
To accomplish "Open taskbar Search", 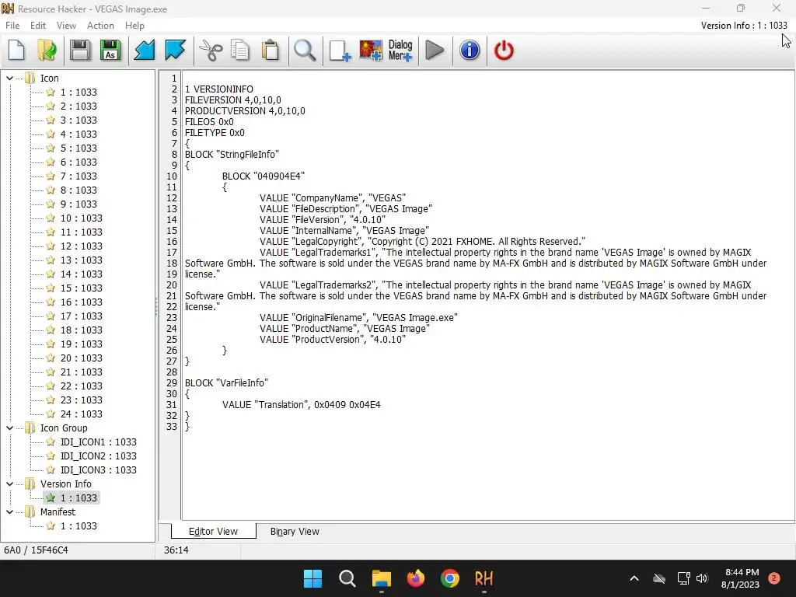I will (x=347, y=578).
